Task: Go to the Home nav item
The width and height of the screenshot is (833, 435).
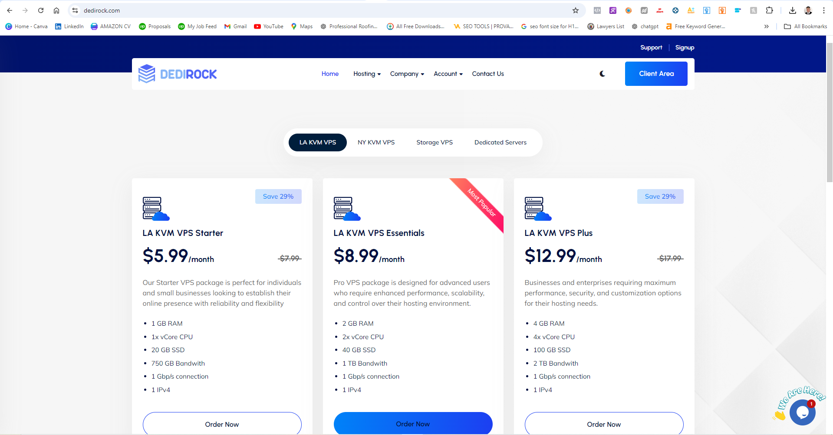Action: pos(330,74)
